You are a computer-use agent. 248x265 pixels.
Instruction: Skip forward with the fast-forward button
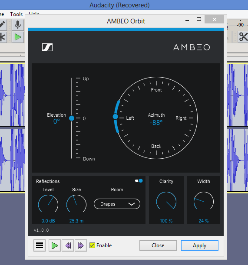pos(81,245)
